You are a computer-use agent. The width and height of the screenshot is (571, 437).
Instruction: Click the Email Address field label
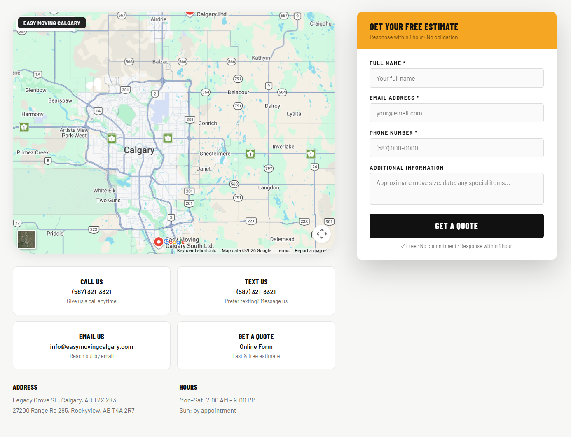click(x=394, y=98)
